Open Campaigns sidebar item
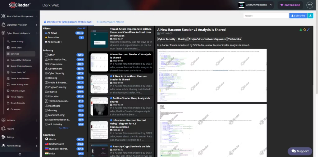This screenshot has width=318, height=157. [16, 109]
